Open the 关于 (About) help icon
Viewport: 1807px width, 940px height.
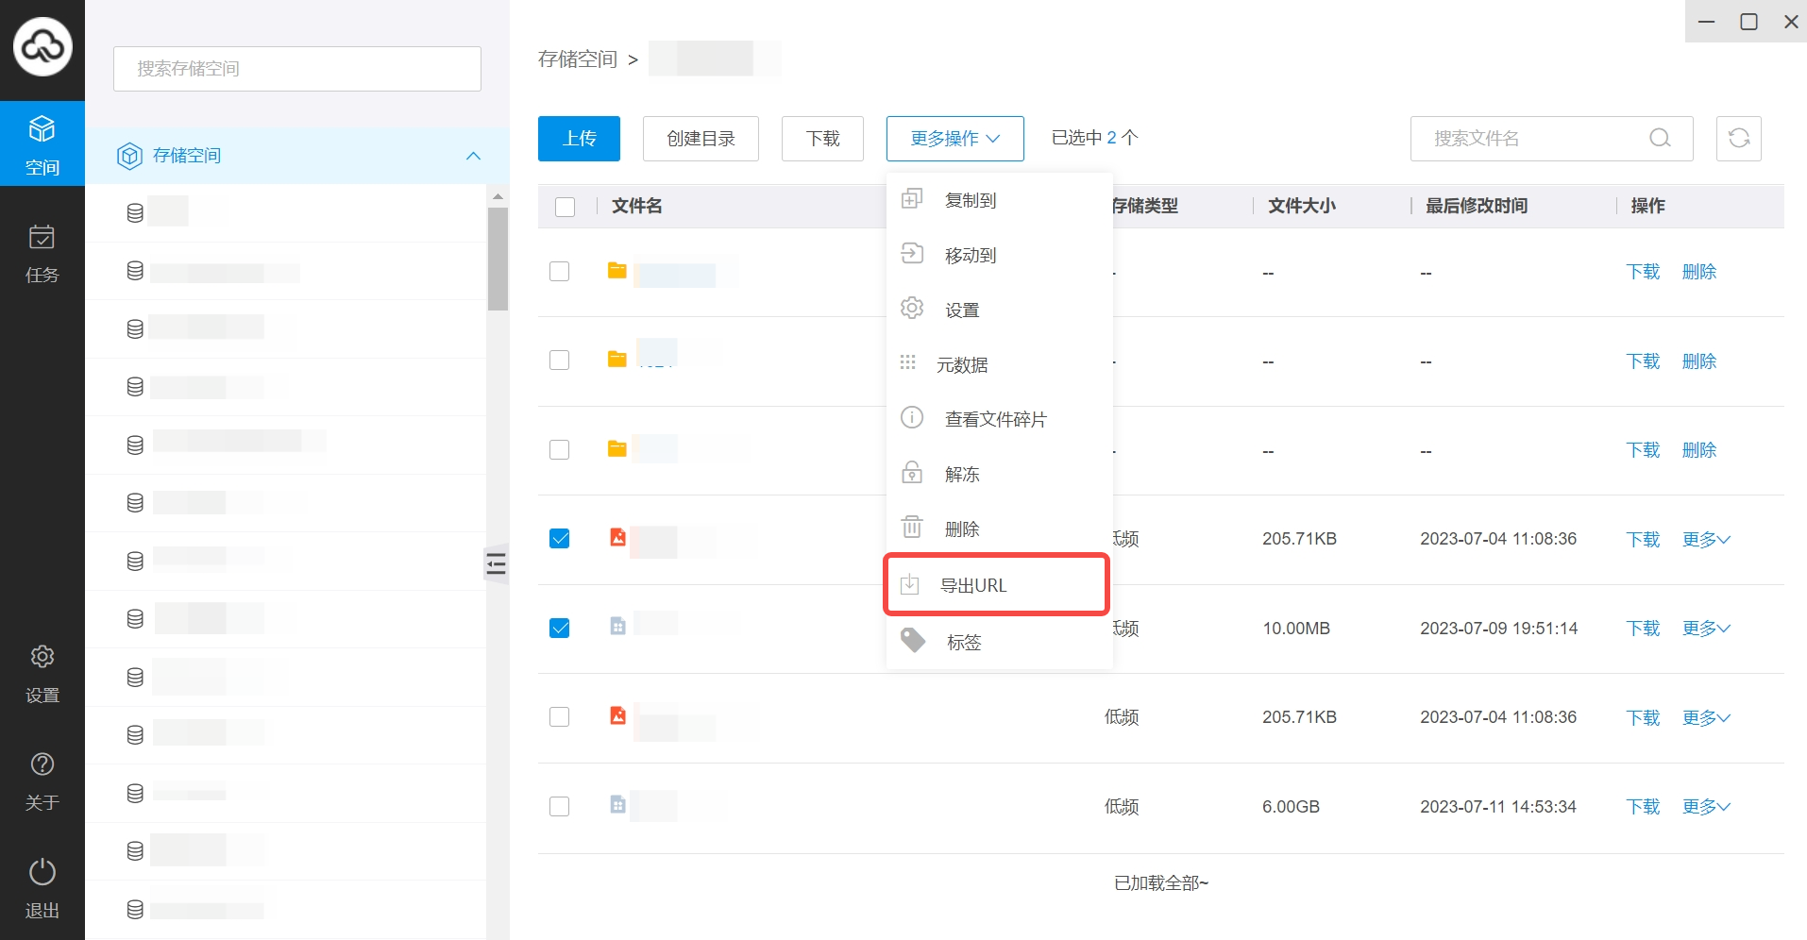pyautogui.click(x=42, y=781)
